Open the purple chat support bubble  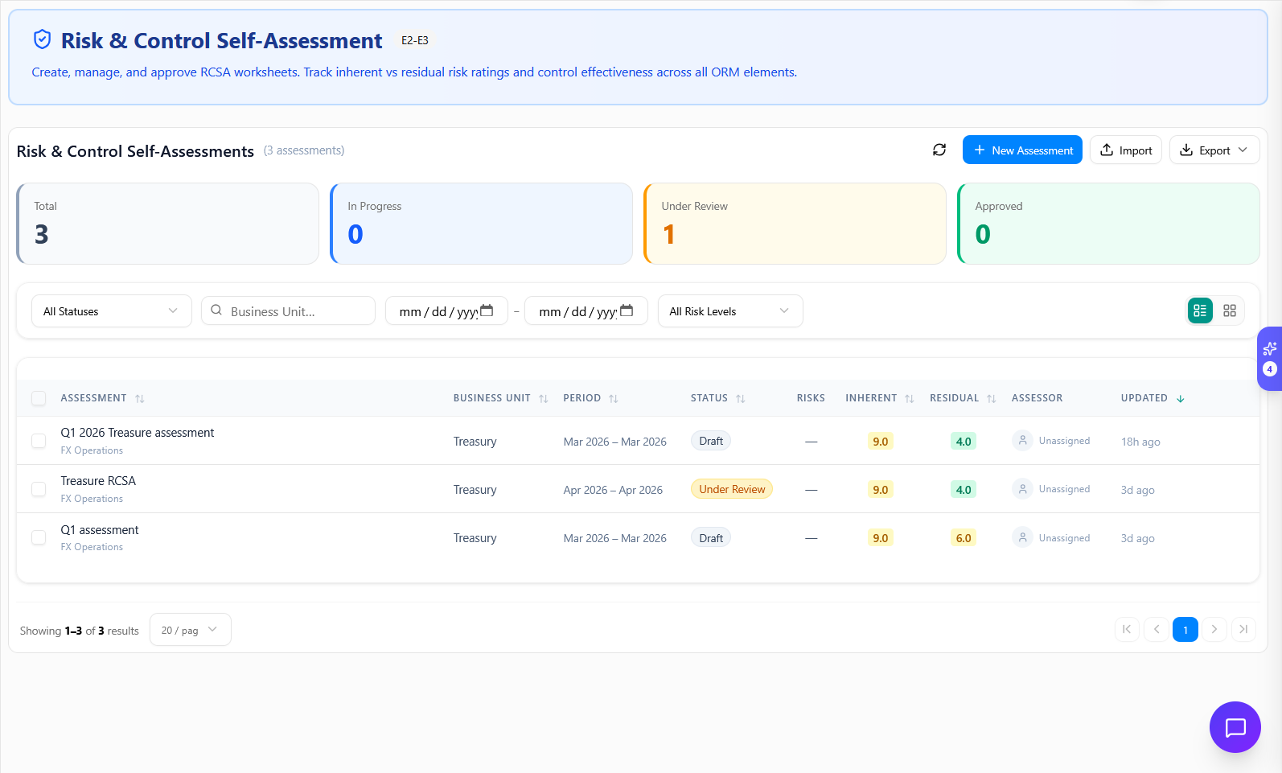coord(1234,727)
